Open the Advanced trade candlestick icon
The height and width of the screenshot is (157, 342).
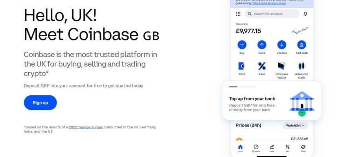click(302, 66)
